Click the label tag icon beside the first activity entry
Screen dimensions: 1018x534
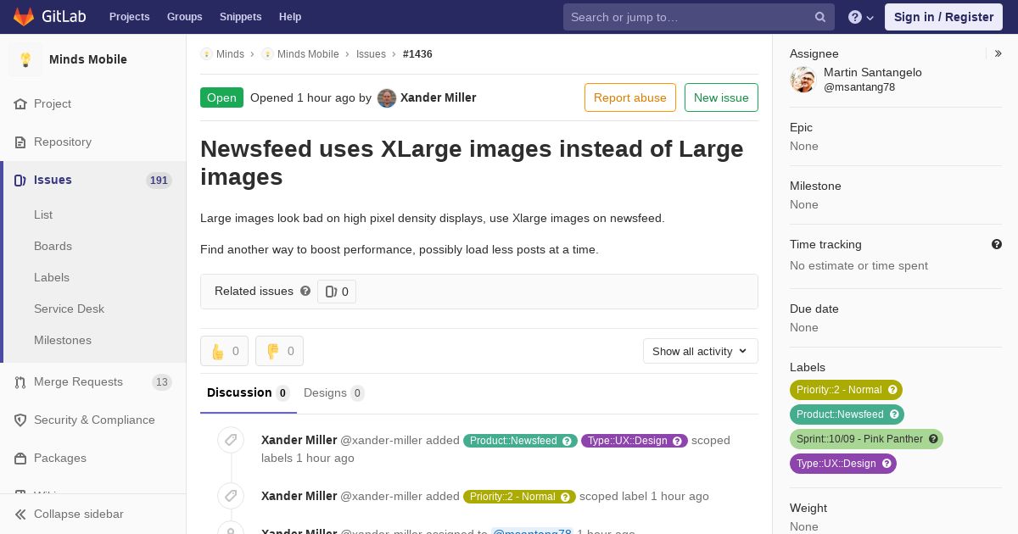231,440
